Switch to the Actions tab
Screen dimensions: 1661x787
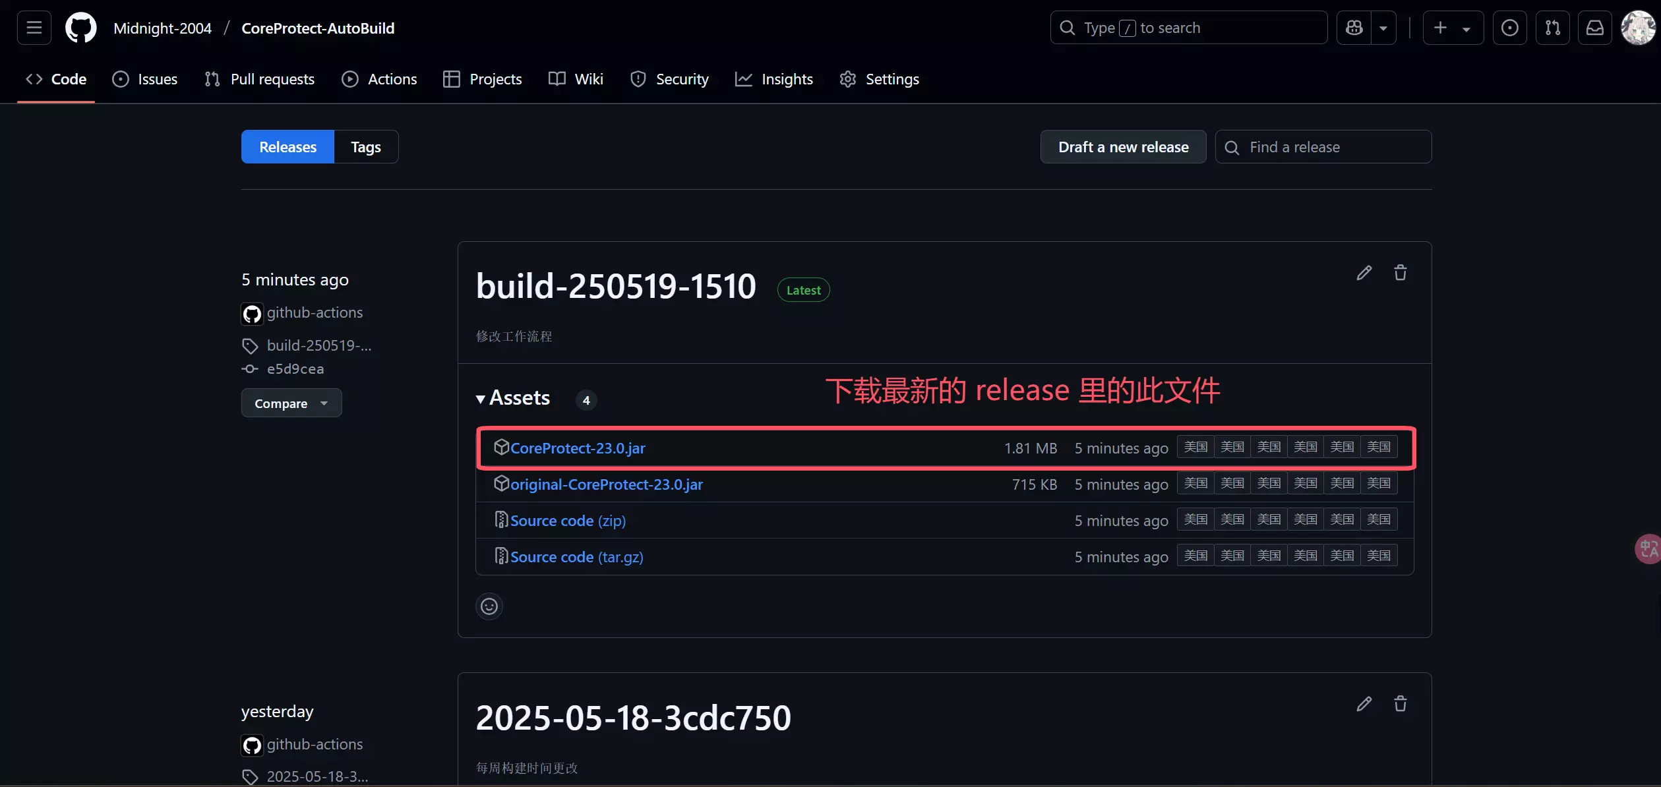379,79
